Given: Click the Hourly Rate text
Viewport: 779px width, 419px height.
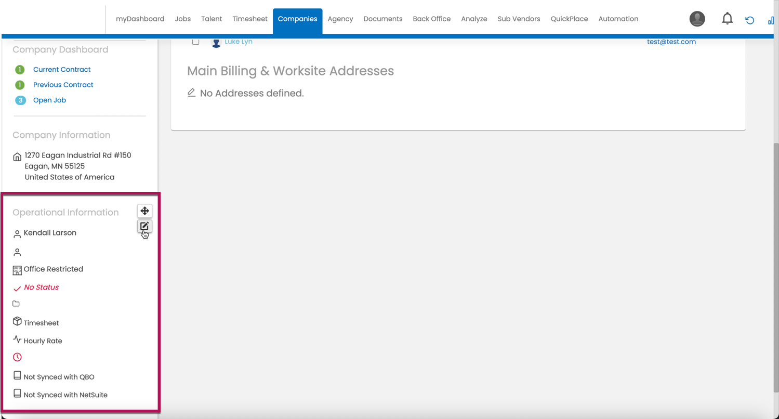Looking at the screenshot, I should pyautogui.click(x=43, y=341).
